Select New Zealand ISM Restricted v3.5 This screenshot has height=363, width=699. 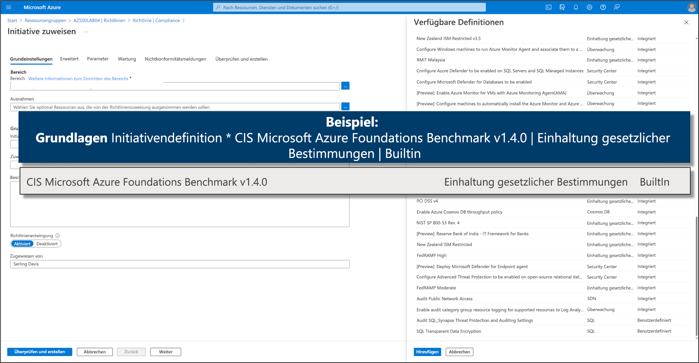click(x=552, y=38)
